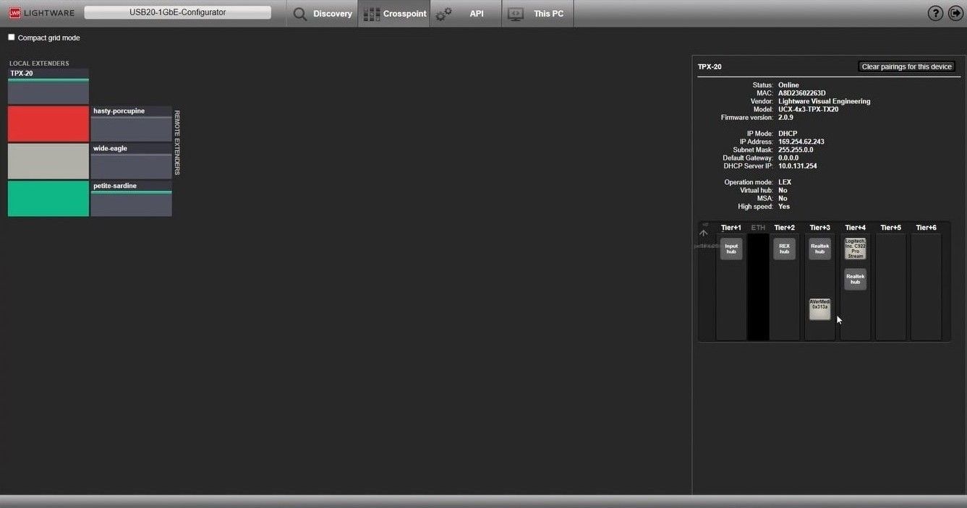967x508 pixels.
Task: Select the Input hub node in Tier+1
Action: [x=731, y=249]
